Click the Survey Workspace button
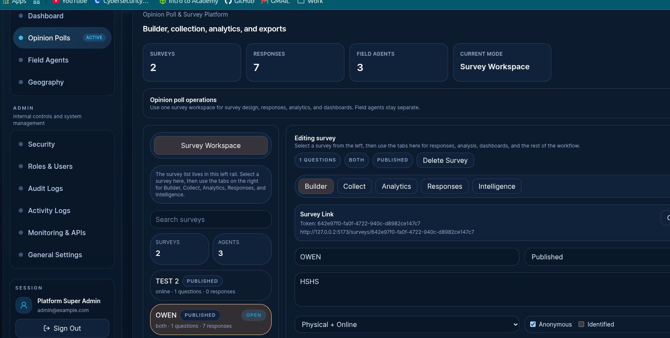Image resolution: width=670 pixels, height=338 pixels. pos(211,145)
